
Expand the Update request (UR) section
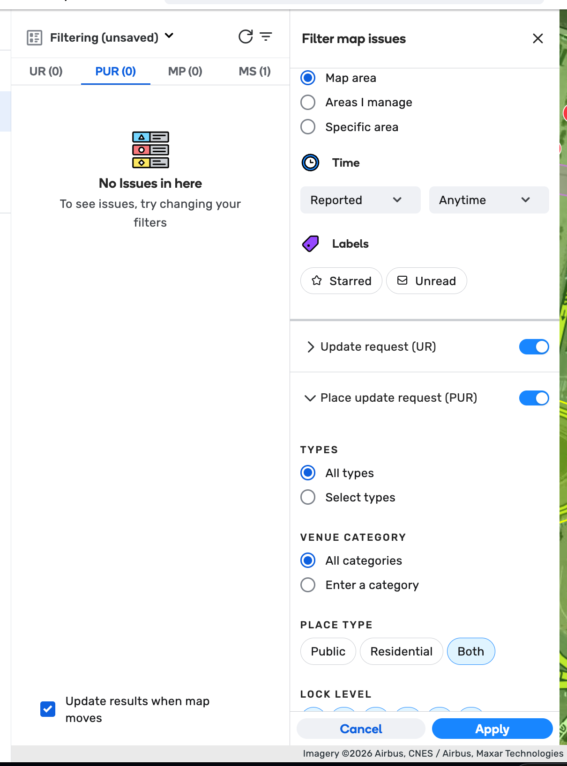(x=310, y=347)
